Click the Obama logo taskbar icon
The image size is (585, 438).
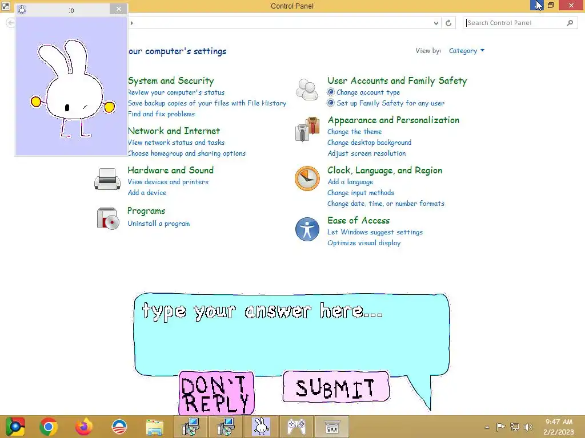point(119,427)
